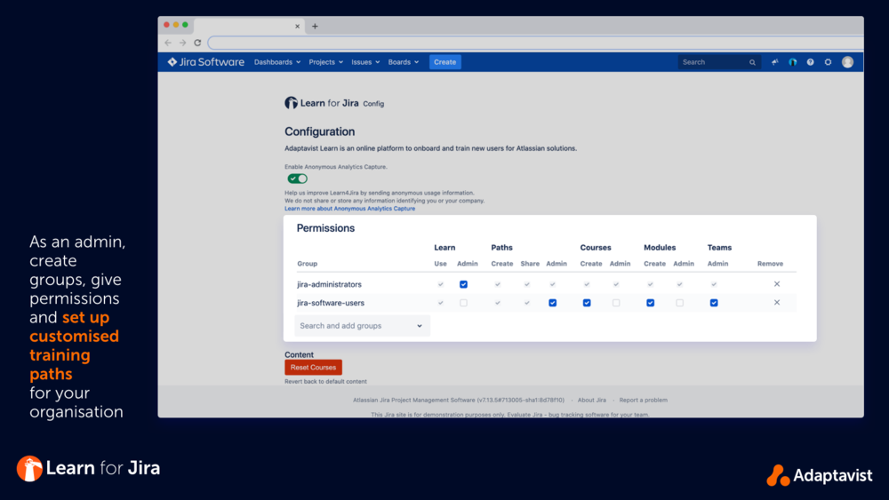889x500 pixels.
Task: Open the Search and add groups dropdown
Action: (363, 326)
